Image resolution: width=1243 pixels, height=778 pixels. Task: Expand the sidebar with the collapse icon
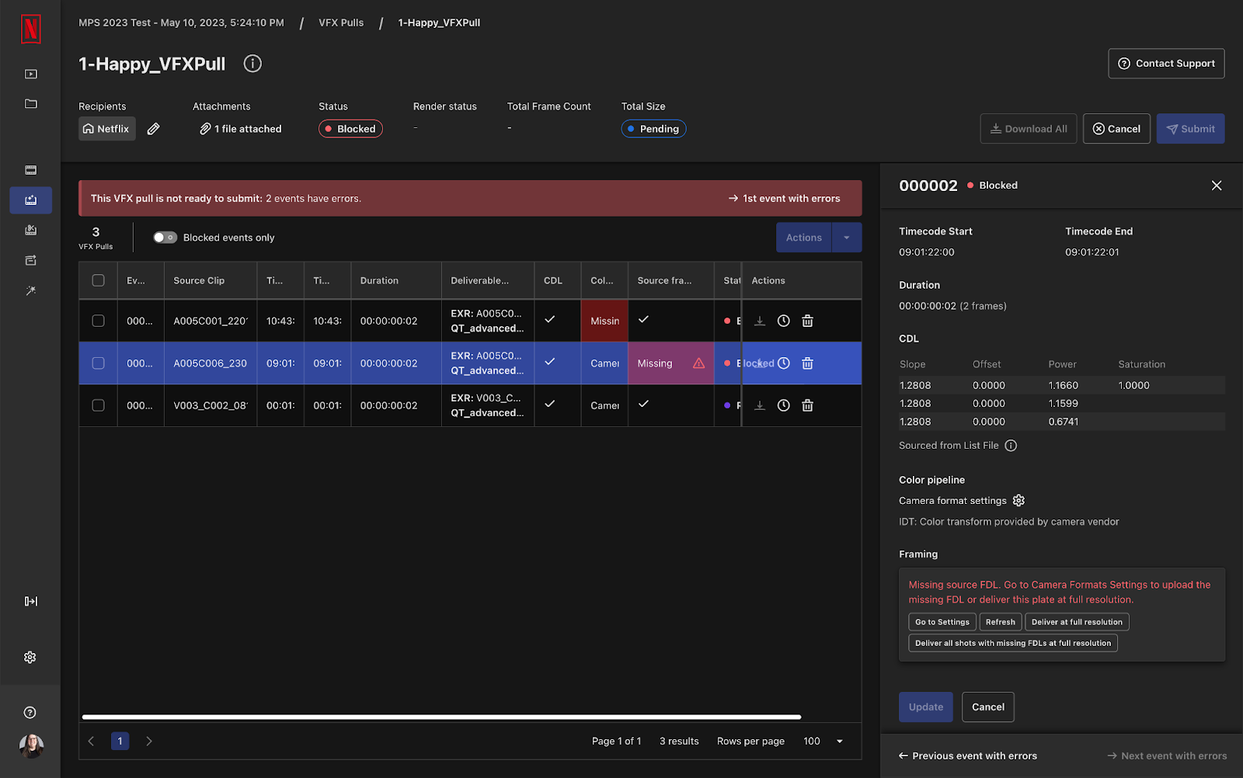coord(31,601)
